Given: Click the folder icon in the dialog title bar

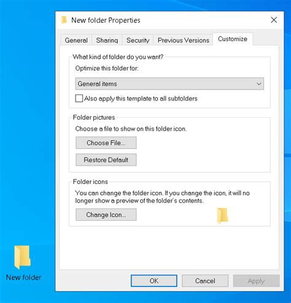Looking at the screenshot, I should 64,20.
